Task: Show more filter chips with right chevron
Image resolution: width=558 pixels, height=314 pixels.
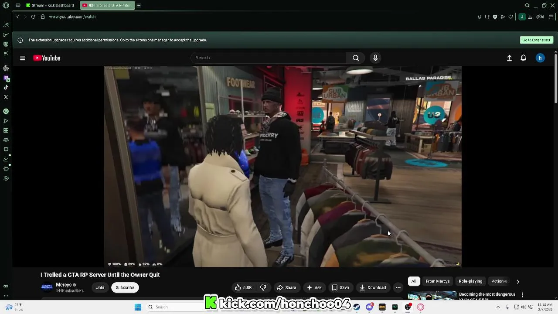Action: 518,281
